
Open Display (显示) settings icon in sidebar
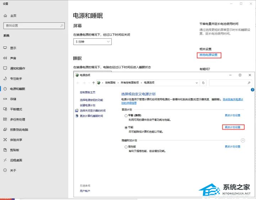(x=5, y=48)
